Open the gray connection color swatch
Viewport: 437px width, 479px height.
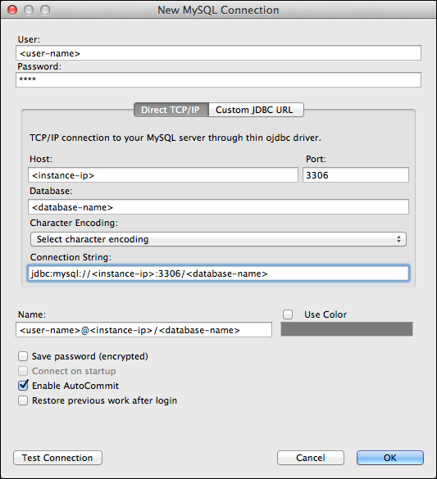pyautogui.click(x=347, y=329)
